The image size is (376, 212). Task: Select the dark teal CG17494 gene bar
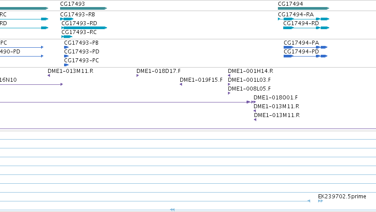[304, 8]
